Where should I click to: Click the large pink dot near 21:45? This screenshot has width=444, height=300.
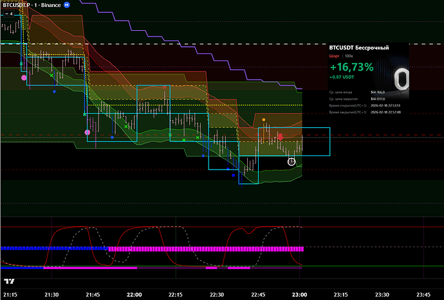(88, 132)
